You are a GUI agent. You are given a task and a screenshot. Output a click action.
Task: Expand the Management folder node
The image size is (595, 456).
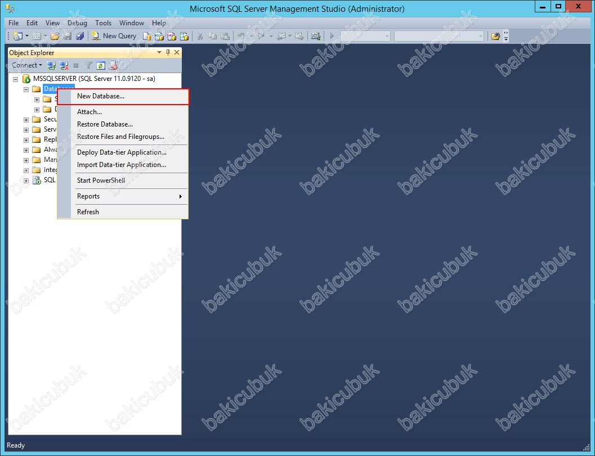[26, 160]
